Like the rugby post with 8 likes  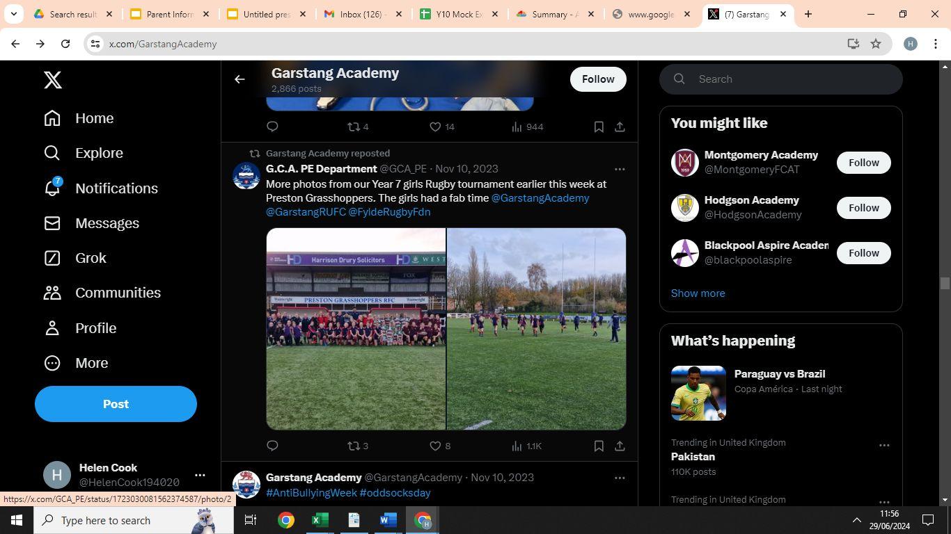(x=439, y=446)
